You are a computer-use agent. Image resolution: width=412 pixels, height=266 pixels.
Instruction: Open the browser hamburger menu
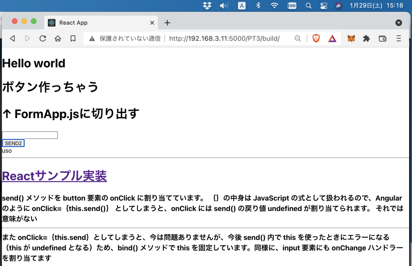pyautogui.click(x=399, y=38)
